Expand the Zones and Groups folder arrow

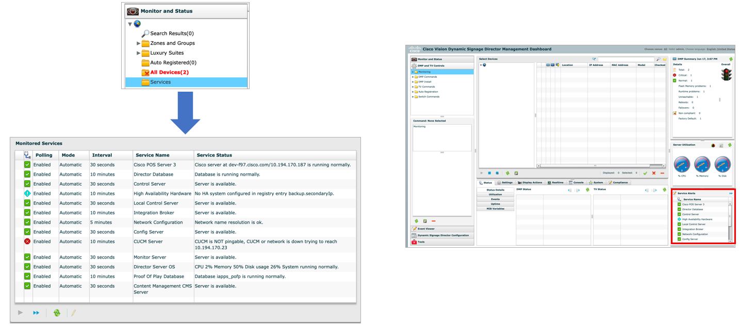tap(138, 43)
